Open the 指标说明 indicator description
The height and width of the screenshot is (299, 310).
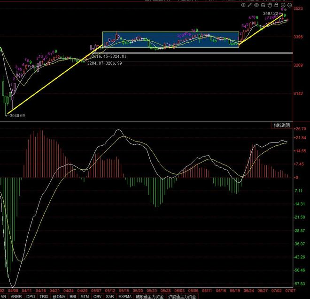tap(282, 125)
